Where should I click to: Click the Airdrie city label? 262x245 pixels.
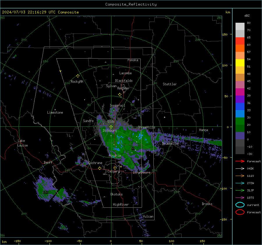[x=115, y=156]
